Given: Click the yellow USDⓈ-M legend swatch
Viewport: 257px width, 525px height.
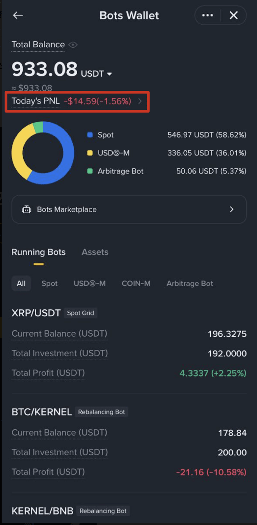Looking at the screenshot, I should coord(90,153).
